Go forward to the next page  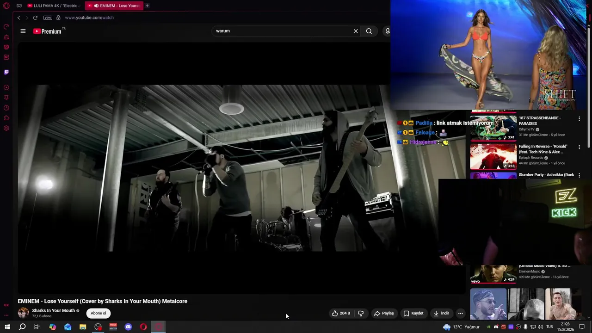point(27,18)
